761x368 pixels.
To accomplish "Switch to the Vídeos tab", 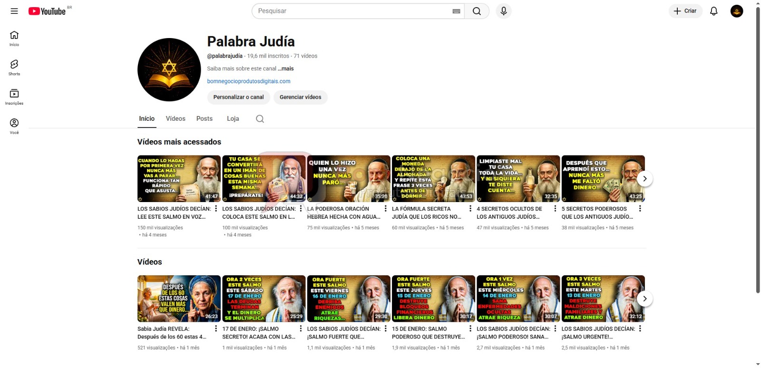I will (176, 119).
